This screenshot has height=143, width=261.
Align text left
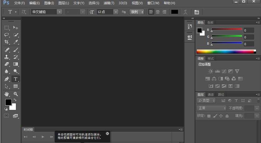[151, 12]
